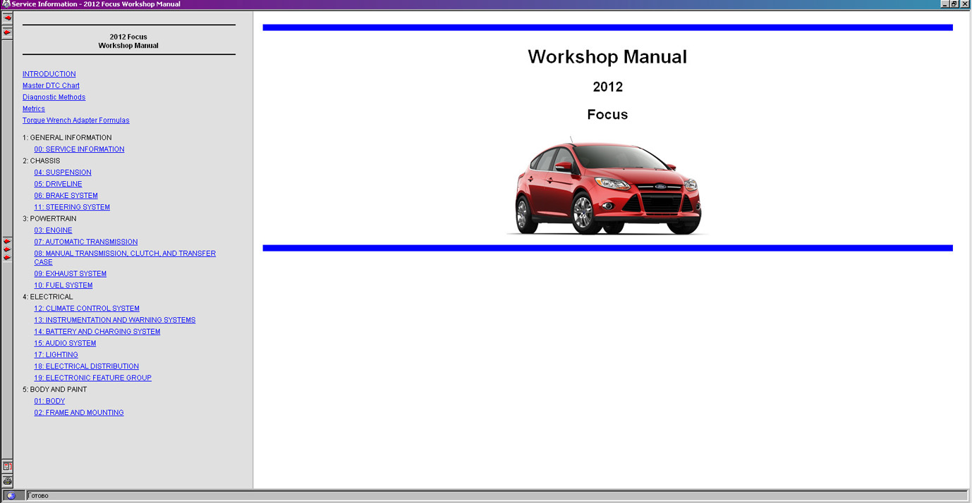This screenshot has width=972, height=503.
Task: Open 07: AUTOMATIC TRANSMISSION section
Action: click(x=85, y=242)
